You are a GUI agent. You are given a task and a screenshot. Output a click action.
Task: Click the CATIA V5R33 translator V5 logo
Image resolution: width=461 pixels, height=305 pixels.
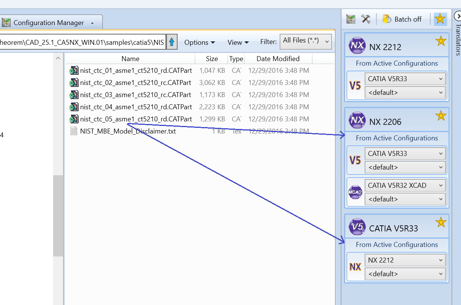pyautogui.click(x=357, y=226)
